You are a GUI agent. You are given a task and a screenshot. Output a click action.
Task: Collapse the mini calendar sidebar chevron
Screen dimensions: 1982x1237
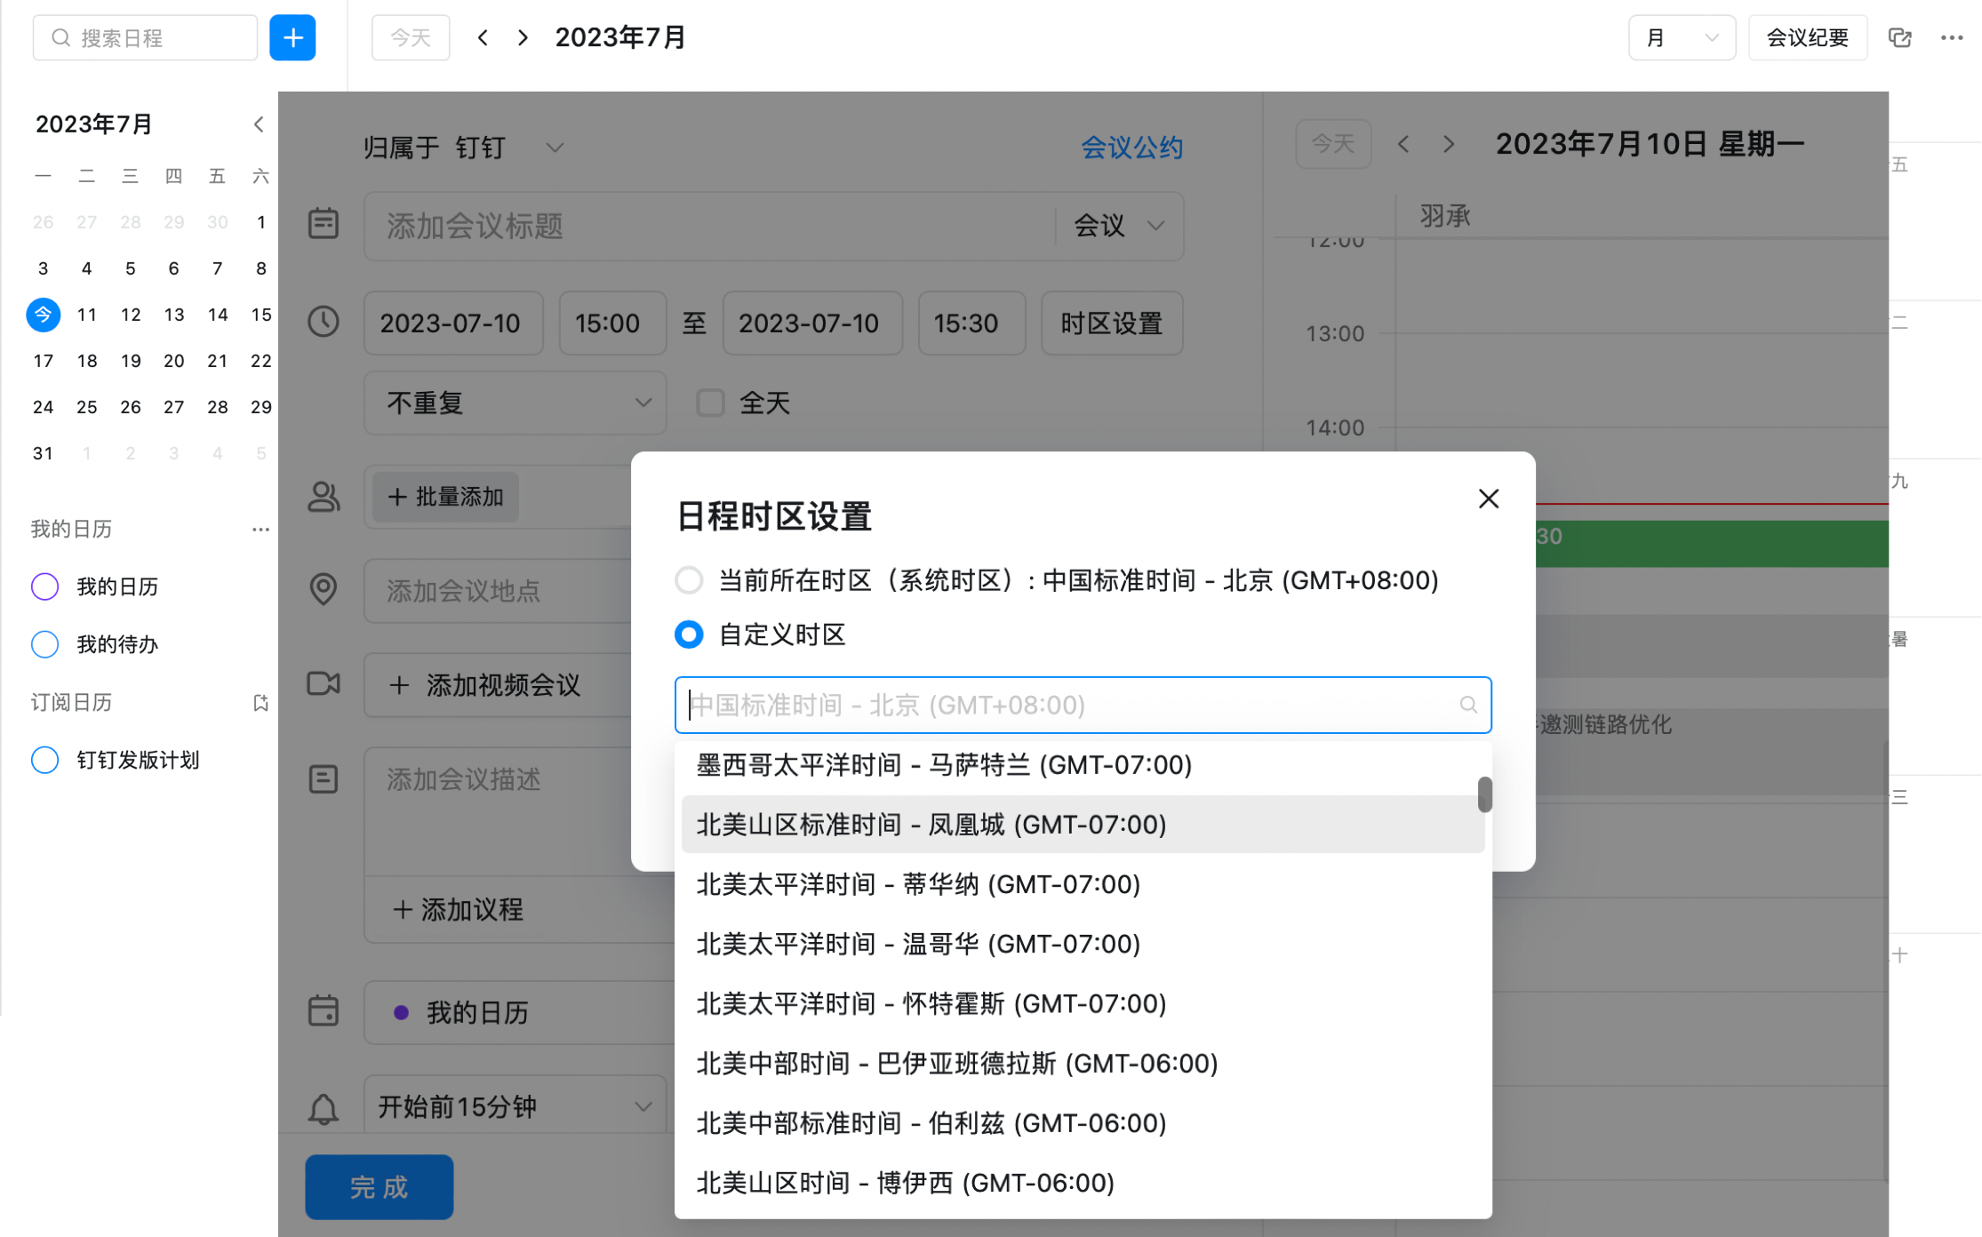(x=259, y=124)
